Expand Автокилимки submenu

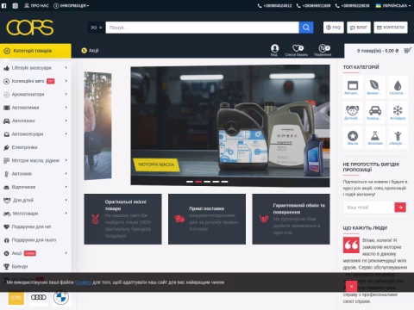point(66,108)
